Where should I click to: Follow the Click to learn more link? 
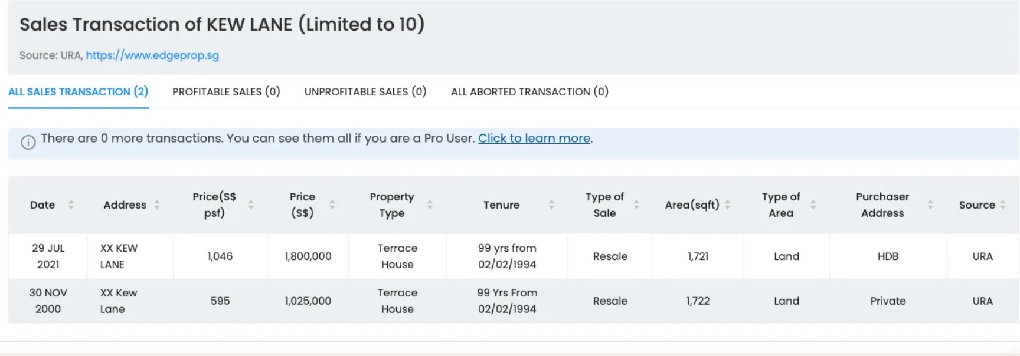click(534, 139)
